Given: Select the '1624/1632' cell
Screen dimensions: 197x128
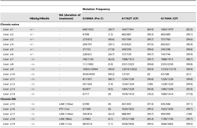Looking at the screenshot, I should coord(128,109).
